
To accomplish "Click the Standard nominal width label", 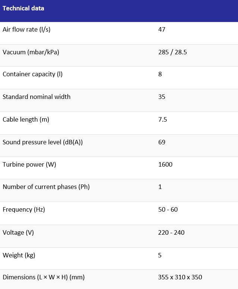I will pyautogui.click(x=37, y=97).
